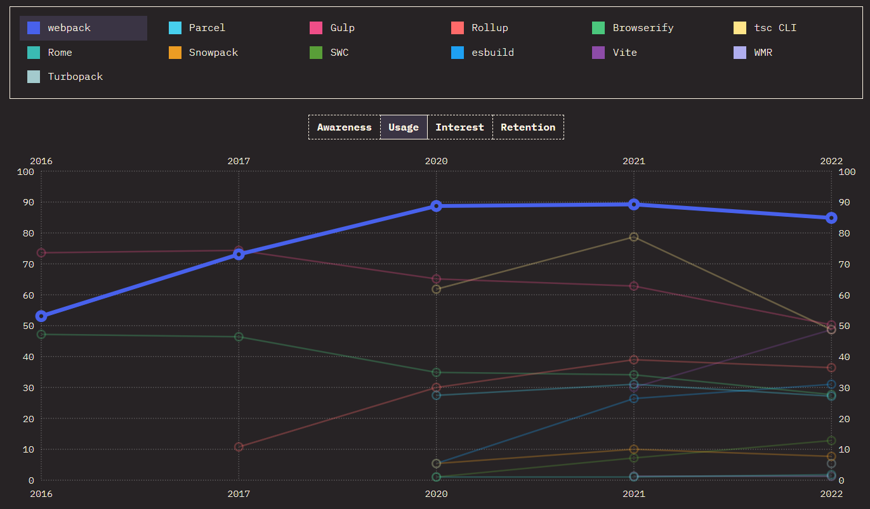Click the 2016 year label
870x509 pixels.
41,161
